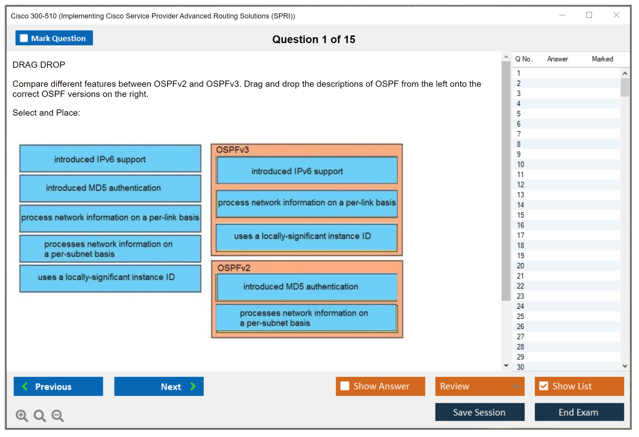Click the End Exam button
This screenshot has height=437, width=639.
[579, 412]
